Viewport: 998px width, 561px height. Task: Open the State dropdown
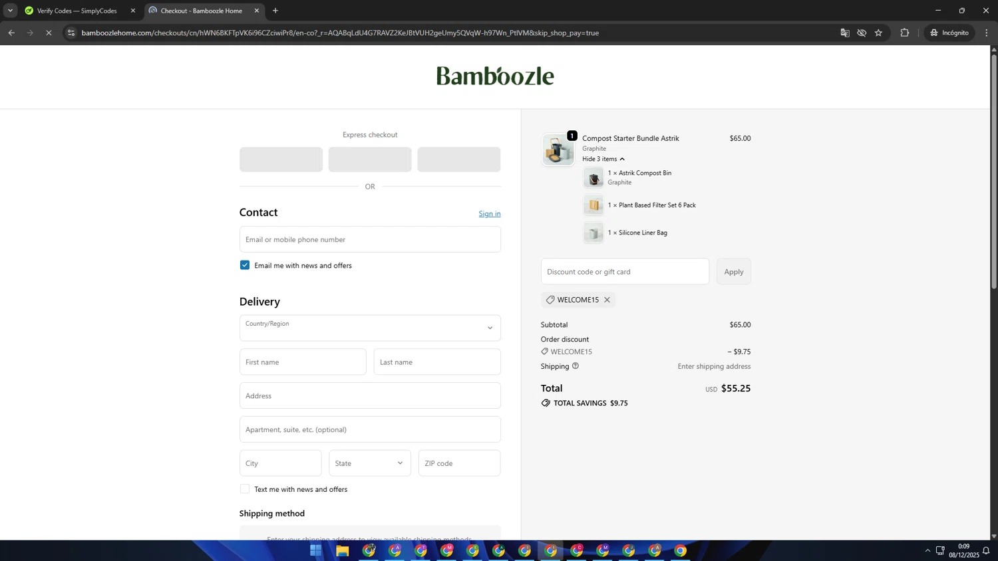pos(370,463)
